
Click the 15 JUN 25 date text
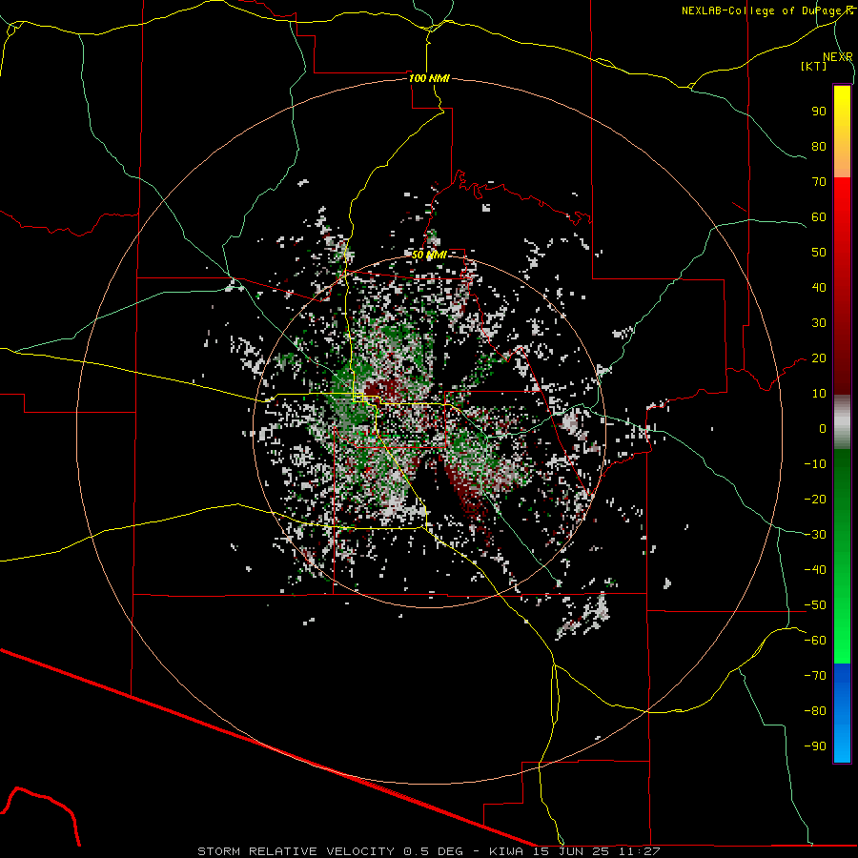[x=572, y=851]
